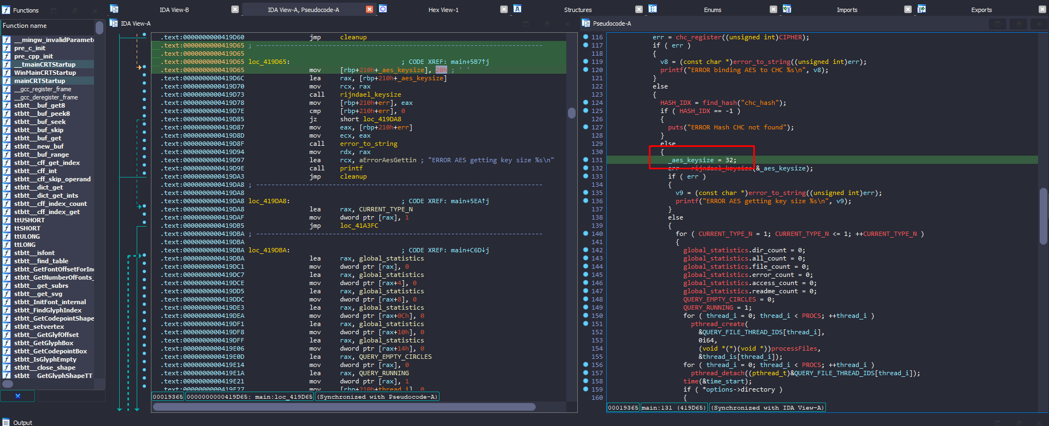This screenshot has height=426, width=1049.
Task: Toggle breakpoint dot on pseudocode line 156
Action: [x=585, y=365]
